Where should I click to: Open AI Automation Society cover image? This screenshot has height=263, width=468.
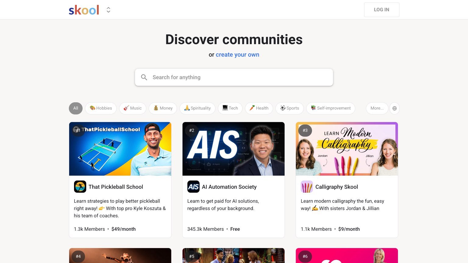pos(233,149)
